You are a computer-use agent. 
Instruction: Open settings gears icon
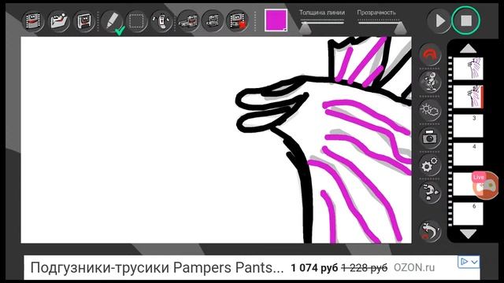(x=430, y=165)
